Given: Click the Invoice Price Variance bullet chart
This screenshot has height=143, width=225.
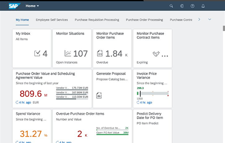Looking at the screenshot, I should [153, 93].
